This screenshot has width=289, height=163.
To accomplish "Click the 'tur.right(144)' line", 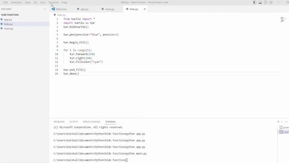I will pos(80,58).
